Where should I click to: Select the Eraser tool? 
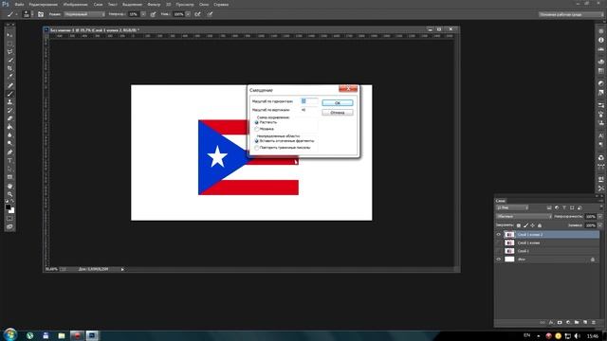click(10, 118)
